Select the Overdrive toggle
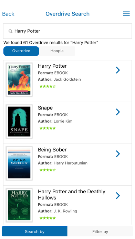The image size is (135, 239). (x=21, y=51)
